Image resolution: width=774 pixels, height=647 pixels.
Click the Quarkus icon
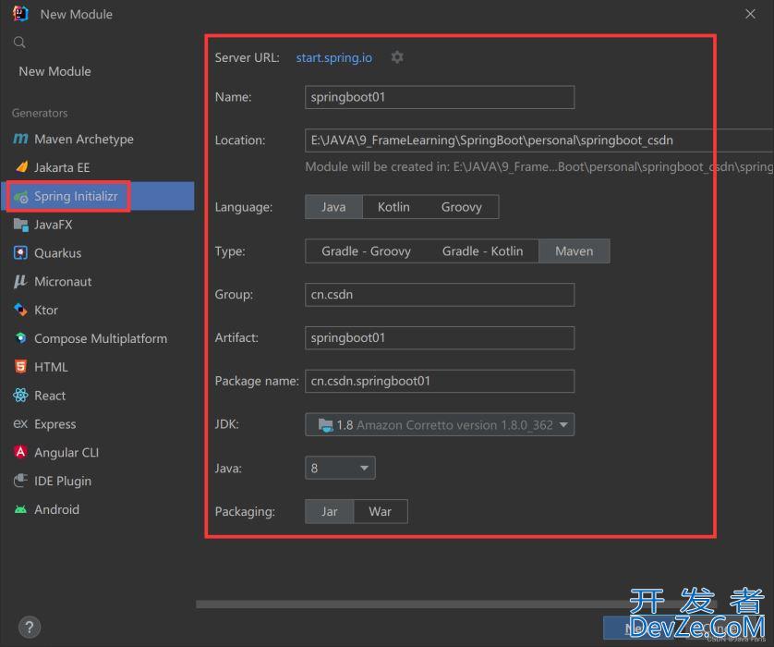20,253
